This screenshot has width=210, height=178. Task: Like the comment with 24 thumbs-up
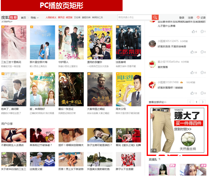192,52
